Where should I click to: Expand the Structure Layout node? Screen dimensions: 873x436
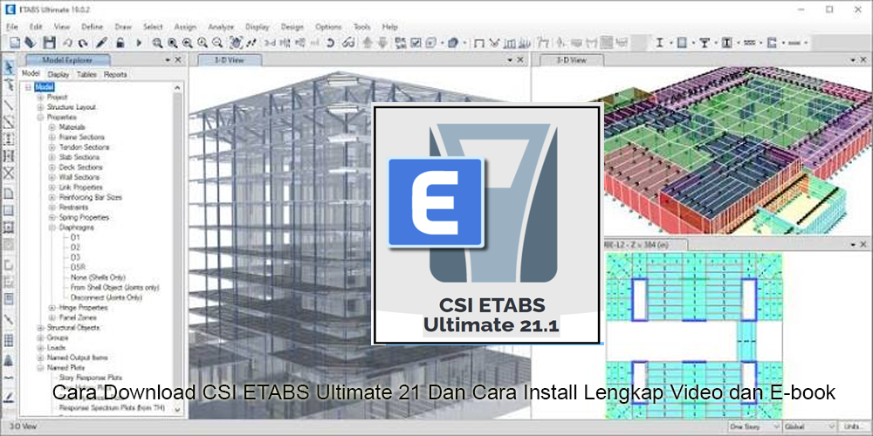coord(40,106)
